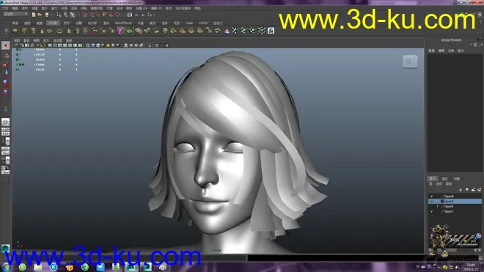The image size is (484, 272).
Task: Open the 视图 (View) panel menu
Action: click(17, 40)
